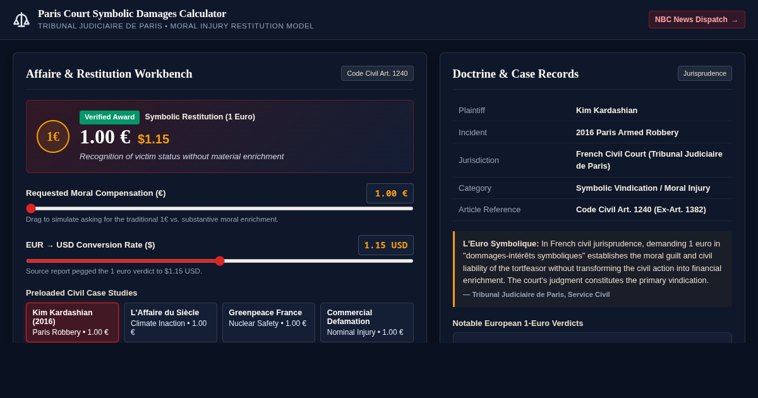
Task: Click the Symbolic Restitution (1 Euro) label
Action: coord(200,117)
